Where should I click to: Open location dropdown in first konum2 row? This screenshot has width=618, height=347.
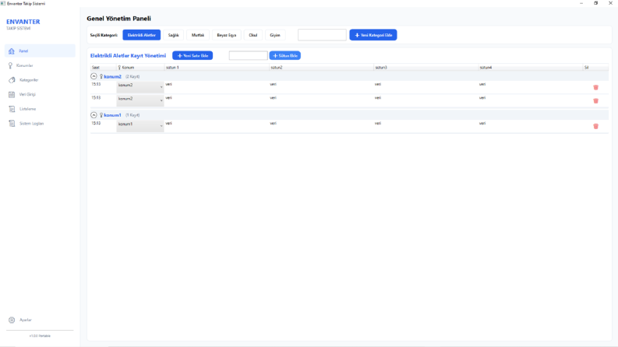click(x=140, y=86)
